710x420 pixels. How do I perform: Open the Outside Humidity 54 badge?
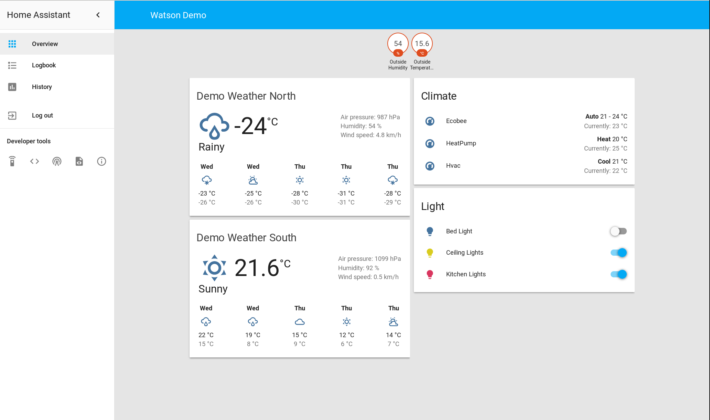(398, 44)
